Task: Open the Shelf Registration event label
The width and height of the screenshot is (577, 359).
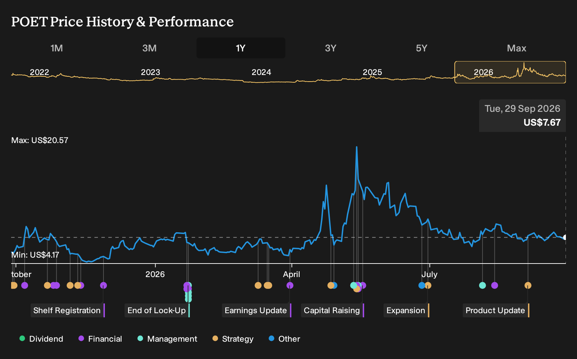Action: 67,310
